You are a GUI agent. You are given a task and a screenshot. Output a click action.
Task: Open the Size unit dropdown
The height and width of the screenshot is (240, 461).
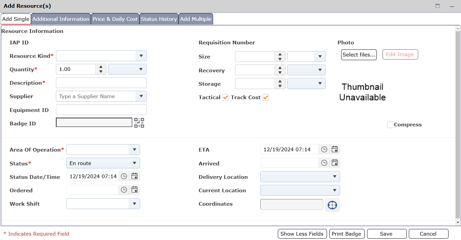pos(320,56)
